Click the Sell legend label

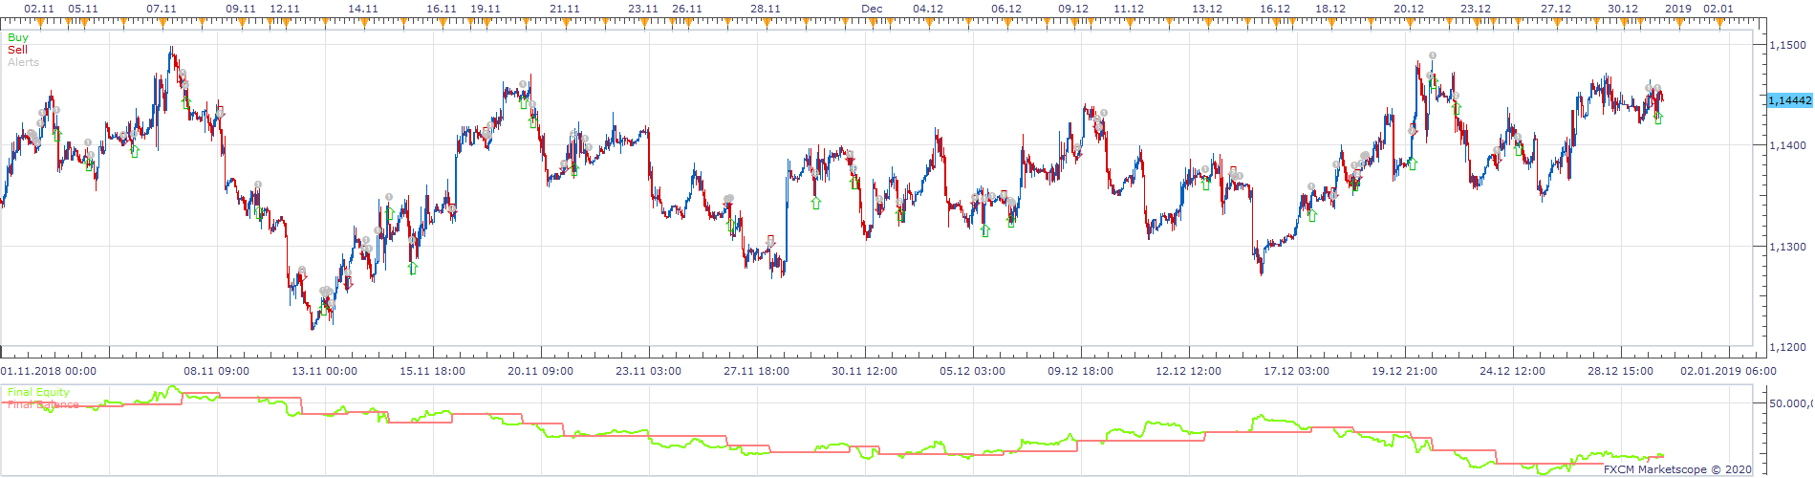17,50
